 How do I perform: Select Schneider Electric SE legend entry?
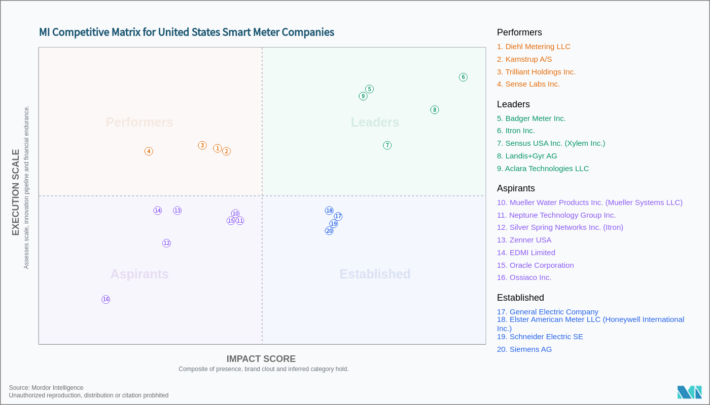[x=540, y=337]
